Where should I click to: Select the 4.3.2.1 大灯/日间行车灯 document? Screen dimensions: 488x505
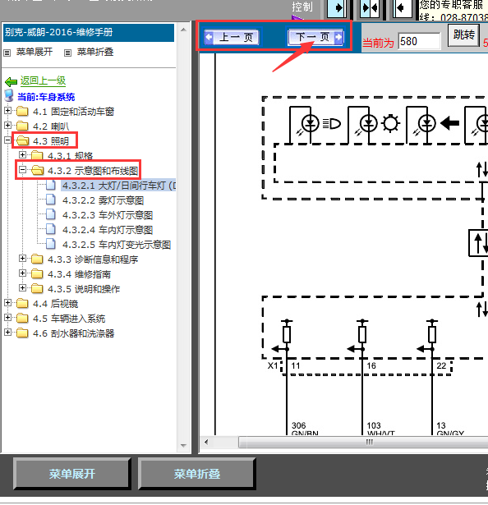(118, 186)
